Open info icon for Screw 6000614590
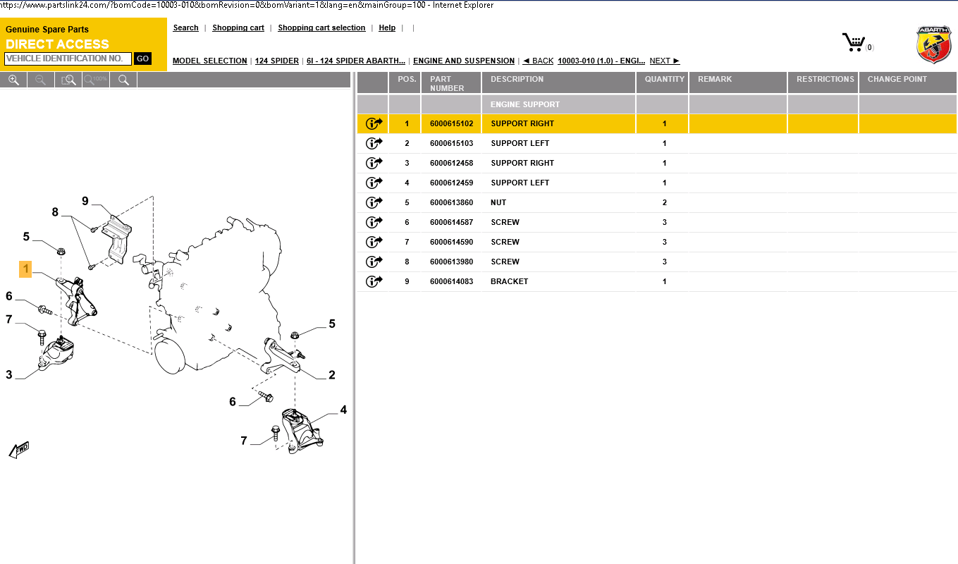Viewport: 958px width, 564px height. click(x=374, y=242)
